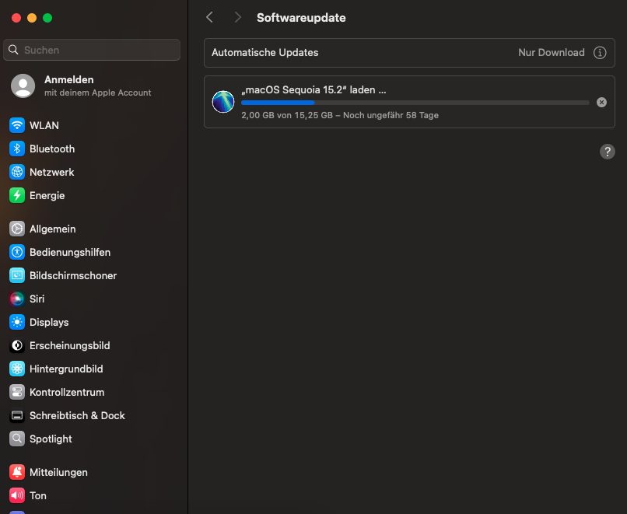
Task: Select the Displays sun icon
Action: [17, 322]
